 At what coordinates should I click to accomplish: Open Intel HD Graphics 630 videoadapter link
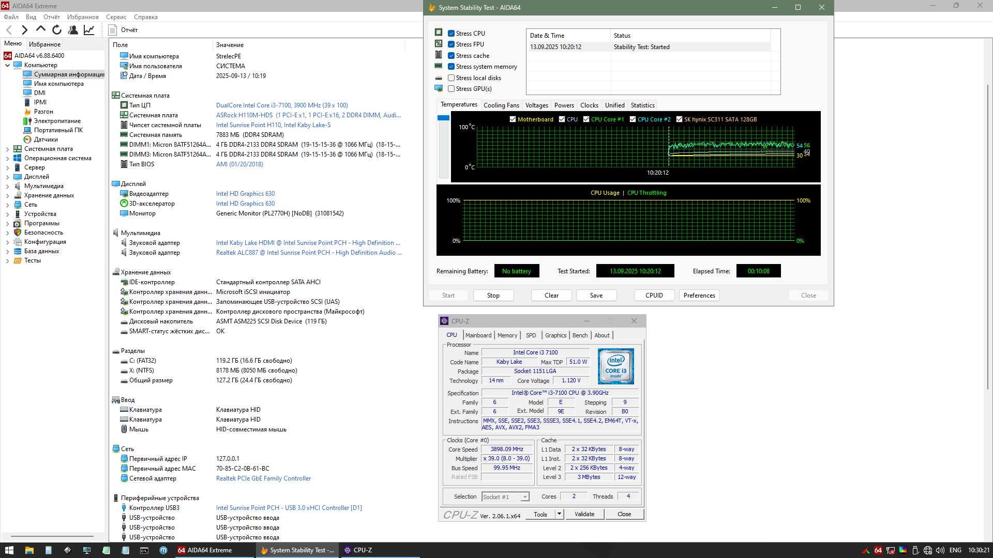tap(245, 194)
